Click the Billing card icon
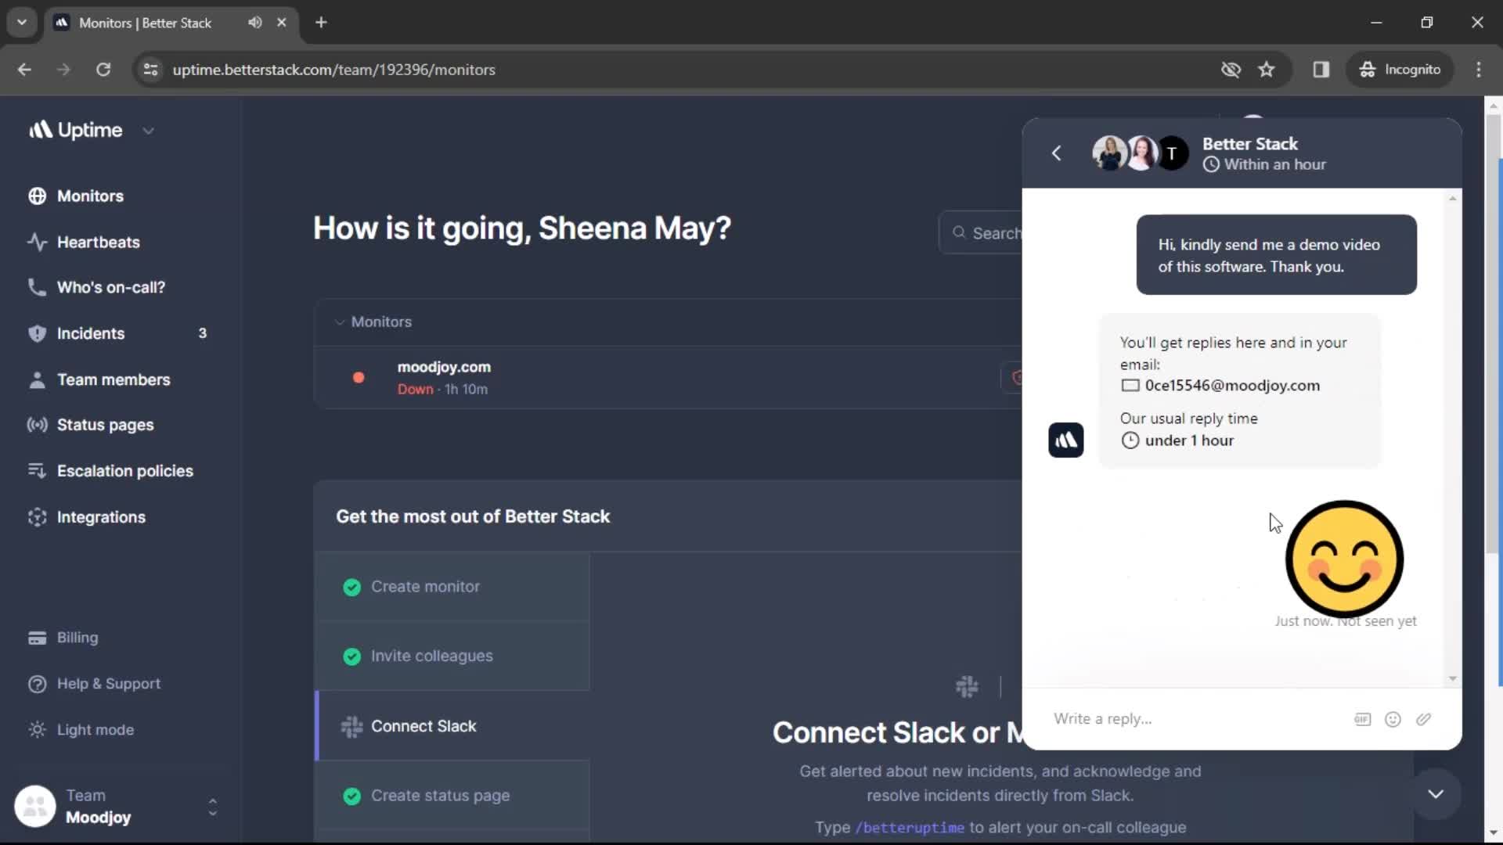Viewport: 1503px width, 845px height. [37, 638]
